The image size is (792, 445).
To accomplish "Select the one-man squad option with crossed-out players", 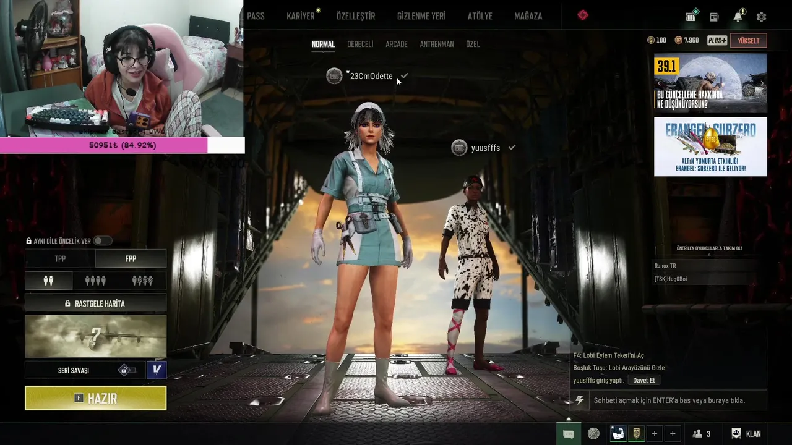I will [142, 281].
